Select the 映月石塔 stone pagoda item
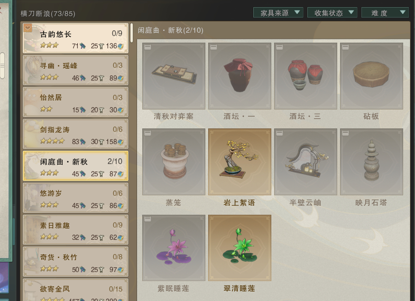The image size is (415, 301). (x=371, y=162)
